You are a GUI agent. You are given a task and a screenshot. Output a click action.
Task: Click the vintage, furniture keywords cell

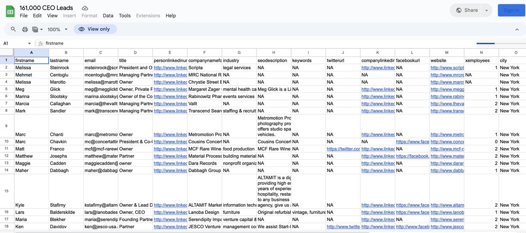pyautogui.click(x=309, y=212)
